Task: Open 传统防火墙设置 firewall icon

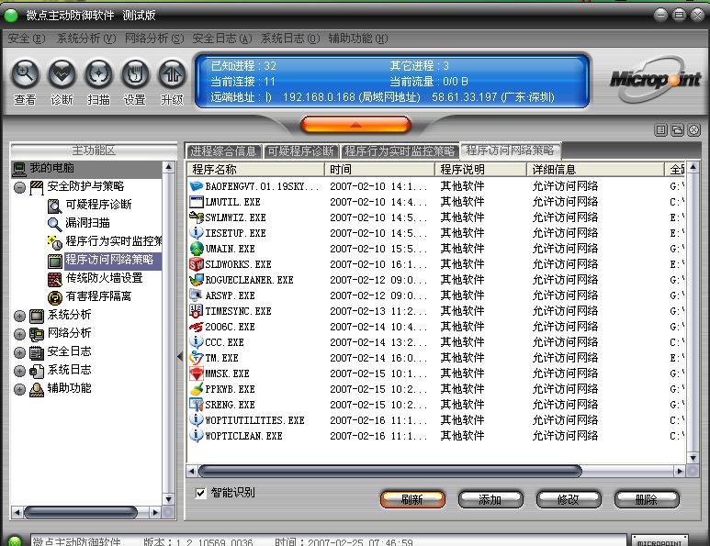Action: click(x=54, y=280)
